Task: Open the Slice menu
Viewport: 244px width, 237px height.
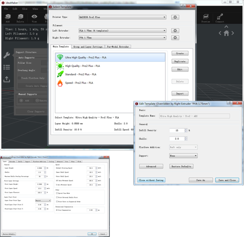Action: click(x=25, y=9)
